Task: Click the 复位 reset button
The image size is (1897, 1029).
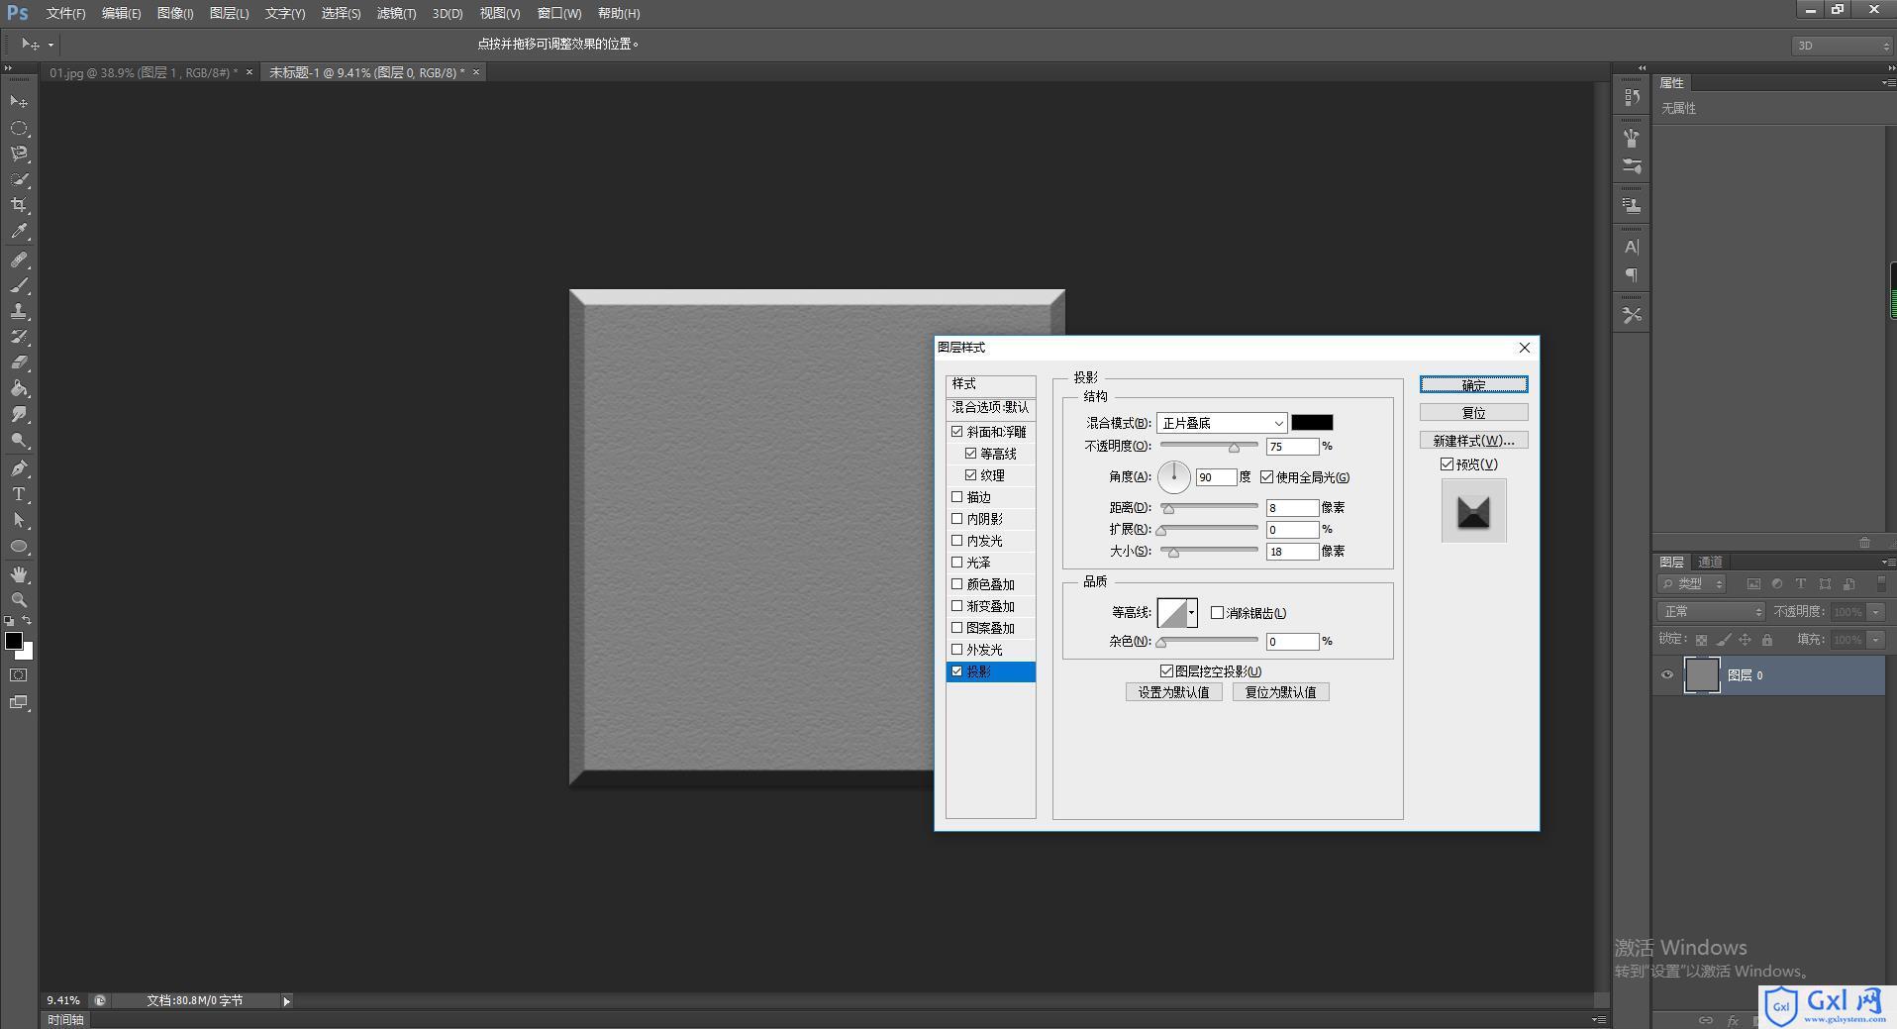Action: (1473, 412)
